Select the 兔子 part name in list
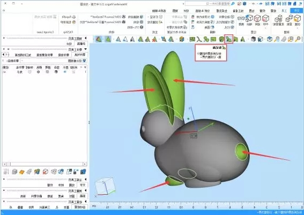The image size is (304, 215). pos(20,72)
